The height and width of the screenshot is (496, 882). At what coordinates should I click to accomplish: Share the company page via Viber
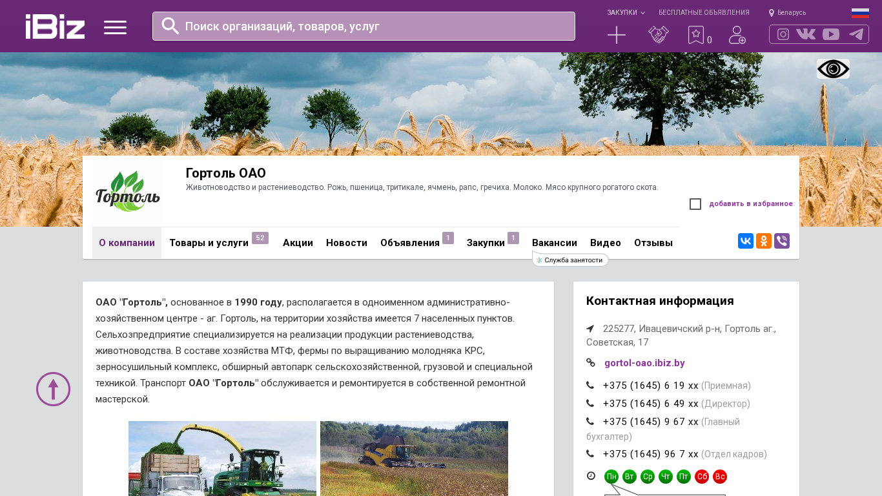[x=782, y=241]
